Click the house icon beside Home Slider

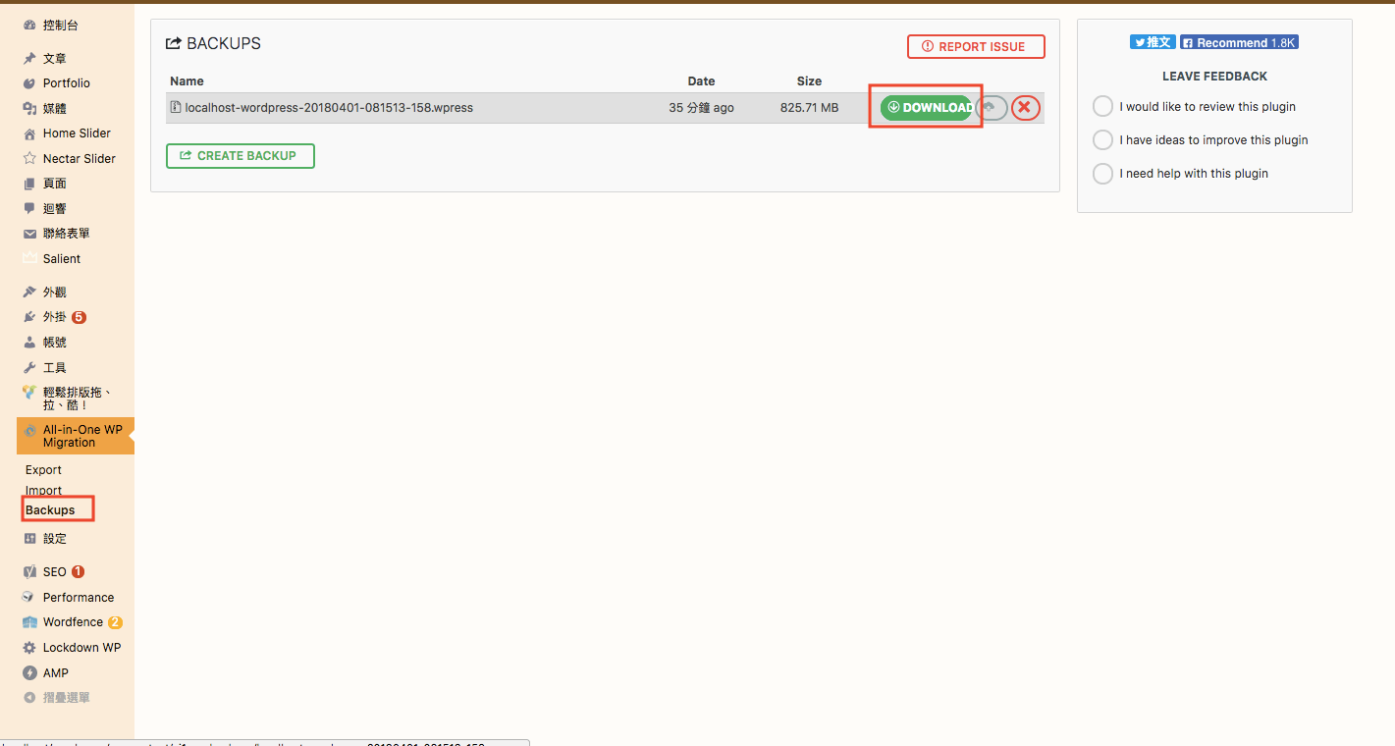click(29, 133)
